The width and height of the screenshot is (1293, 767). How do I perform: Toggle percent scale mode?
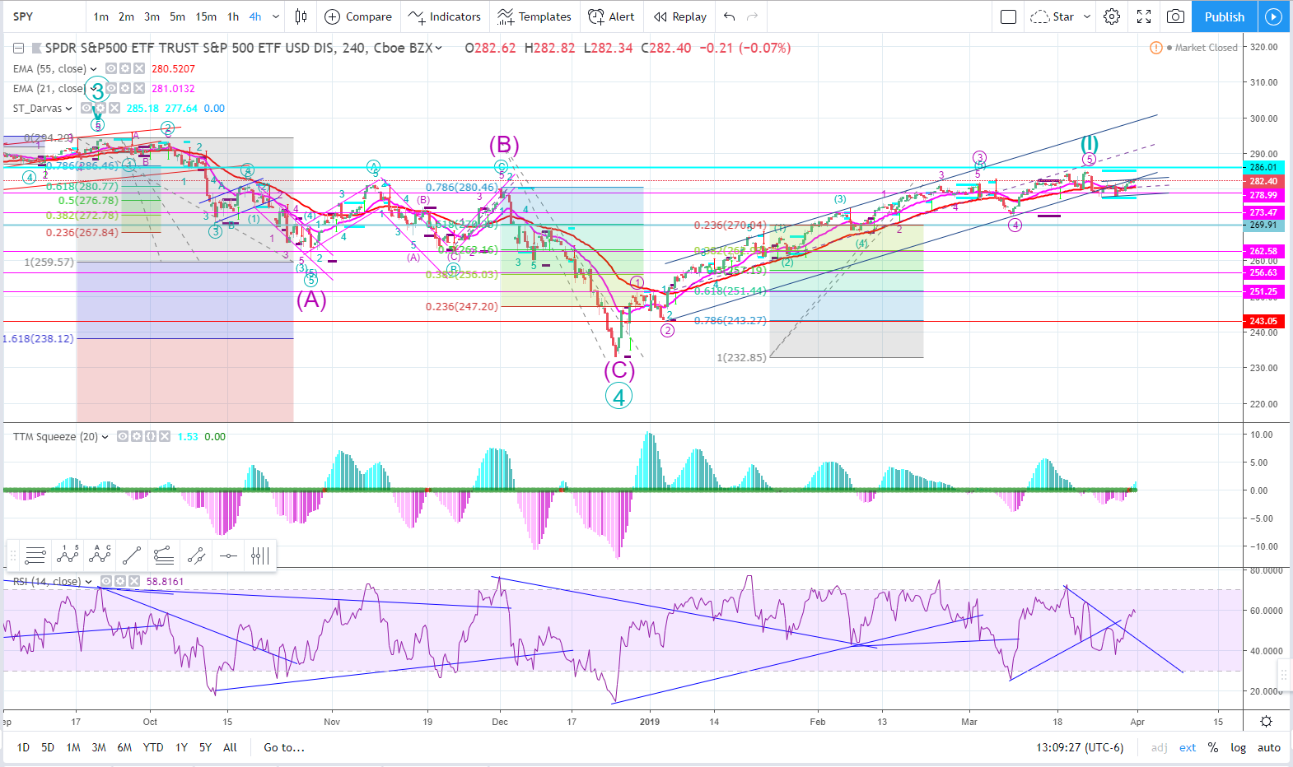pos(1213,747)
